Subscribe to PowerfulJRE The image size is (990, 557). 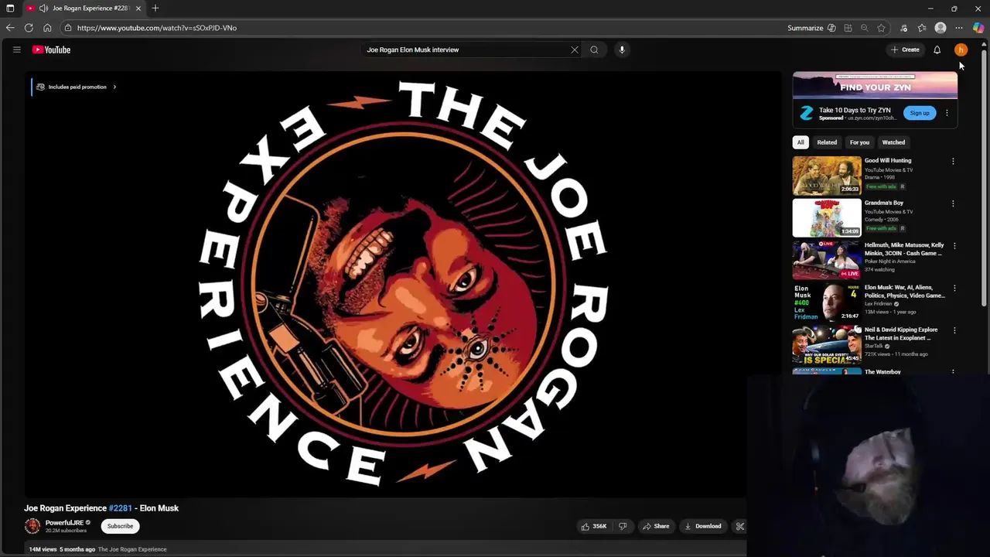coord(120,526)
